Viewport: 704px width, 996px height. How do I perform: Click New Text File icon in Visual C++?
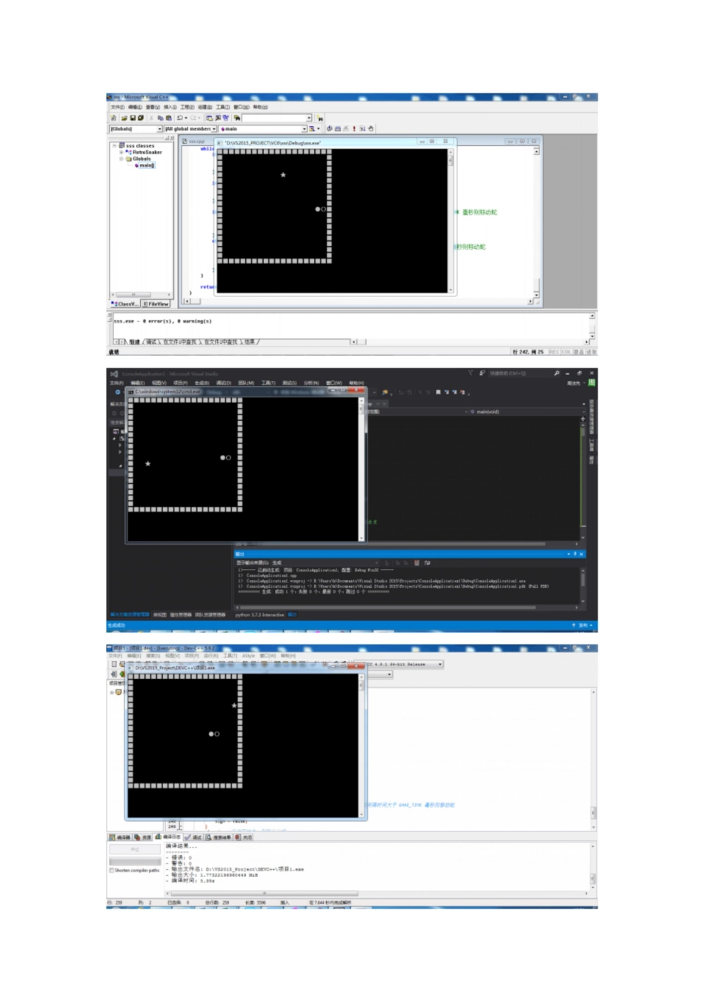pyautogui.click(x=113, y=118)
